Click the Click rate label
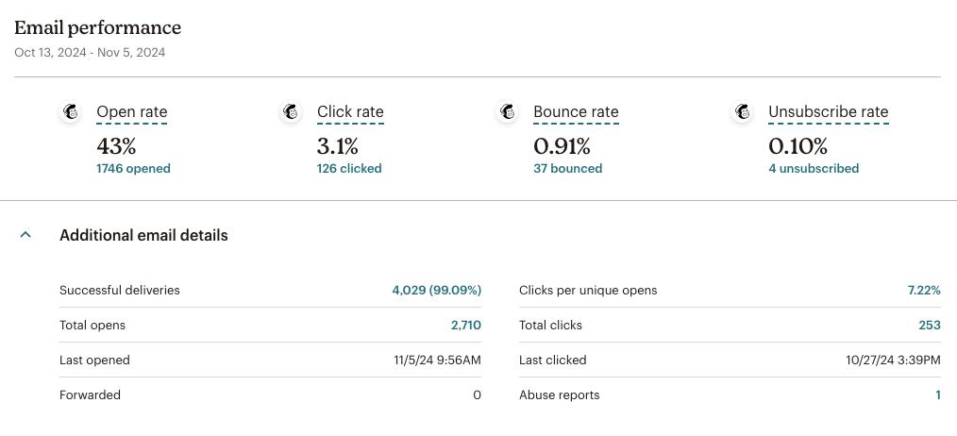The height and width of the screenshot is (436, 957). (x=350, y=112)
